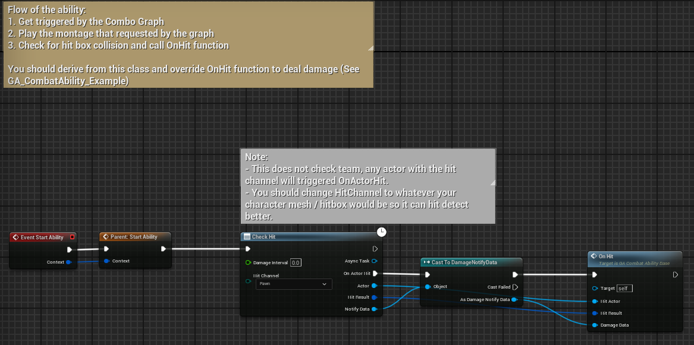Click the As Damage Notify Data output pin
The width and height of the screenshot is (694, 345).
point(514,299)
